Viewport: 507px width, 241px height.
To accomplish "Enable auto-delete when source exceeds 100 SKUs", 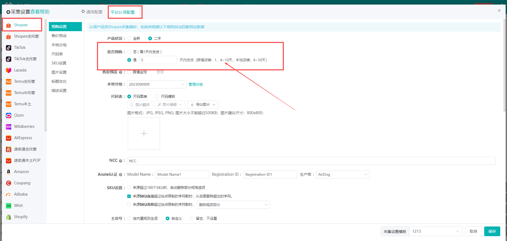I will 129,188.
